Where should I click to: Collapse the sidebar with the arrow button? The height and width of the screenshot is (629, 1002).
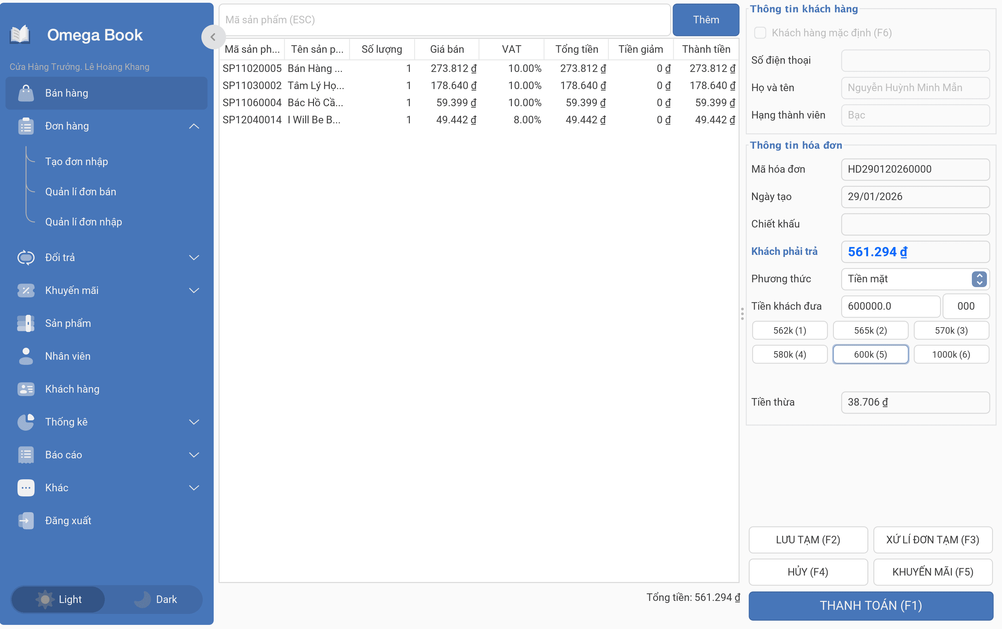(x=213, y=37)
